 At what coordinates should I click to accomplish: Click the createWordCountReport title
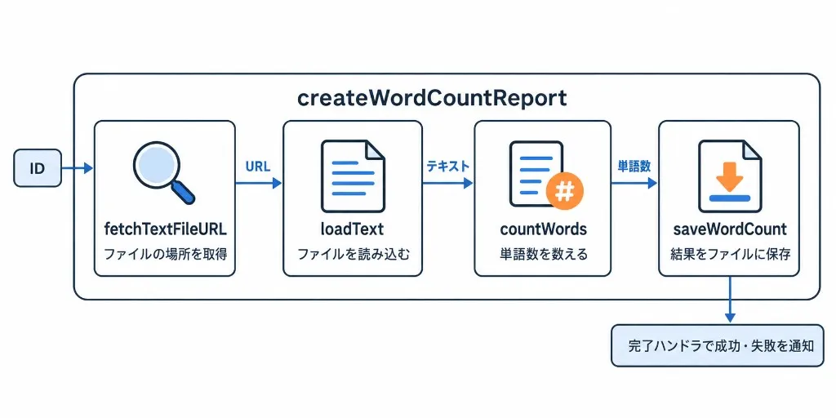[x=432, y=99]
